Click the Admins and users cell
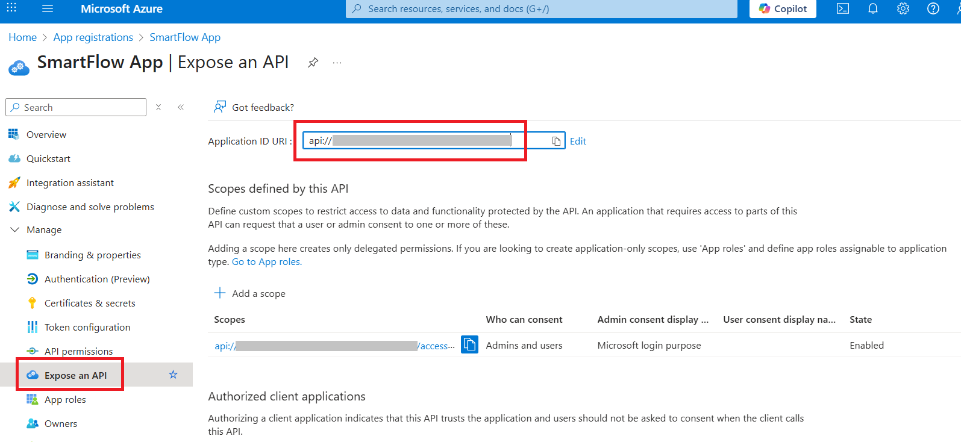The height and width of the screenshot is (442, 961). 524,345
